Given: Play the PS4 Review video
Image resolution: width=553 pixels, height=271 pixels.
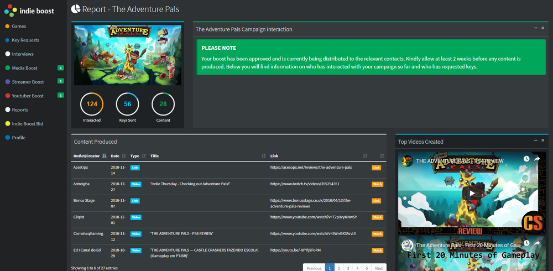Looking at the screenshot, I should [472, 194].
